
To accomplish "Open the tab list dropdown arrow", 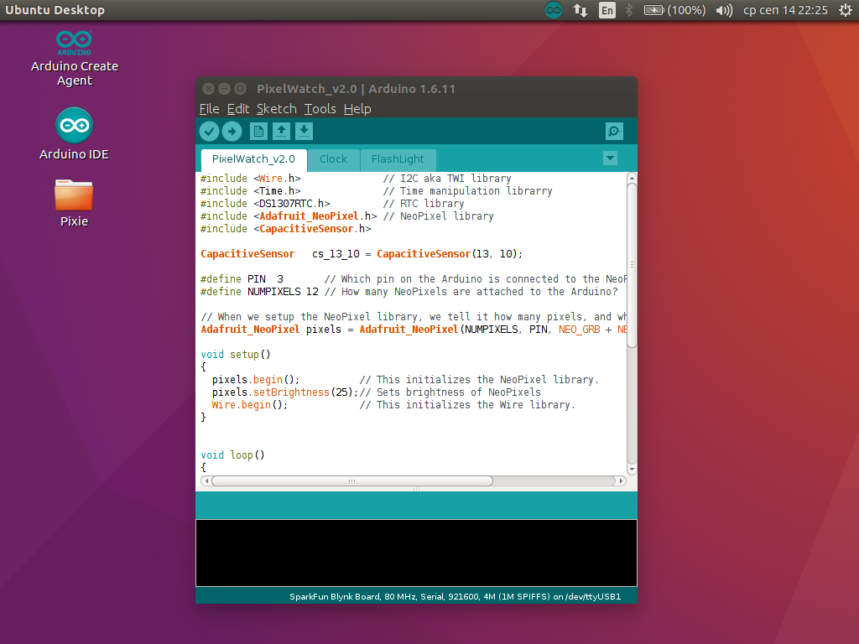I will coord(610,158).
